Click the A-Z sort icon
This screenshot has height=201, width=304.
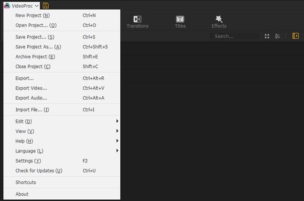(278, 36)
